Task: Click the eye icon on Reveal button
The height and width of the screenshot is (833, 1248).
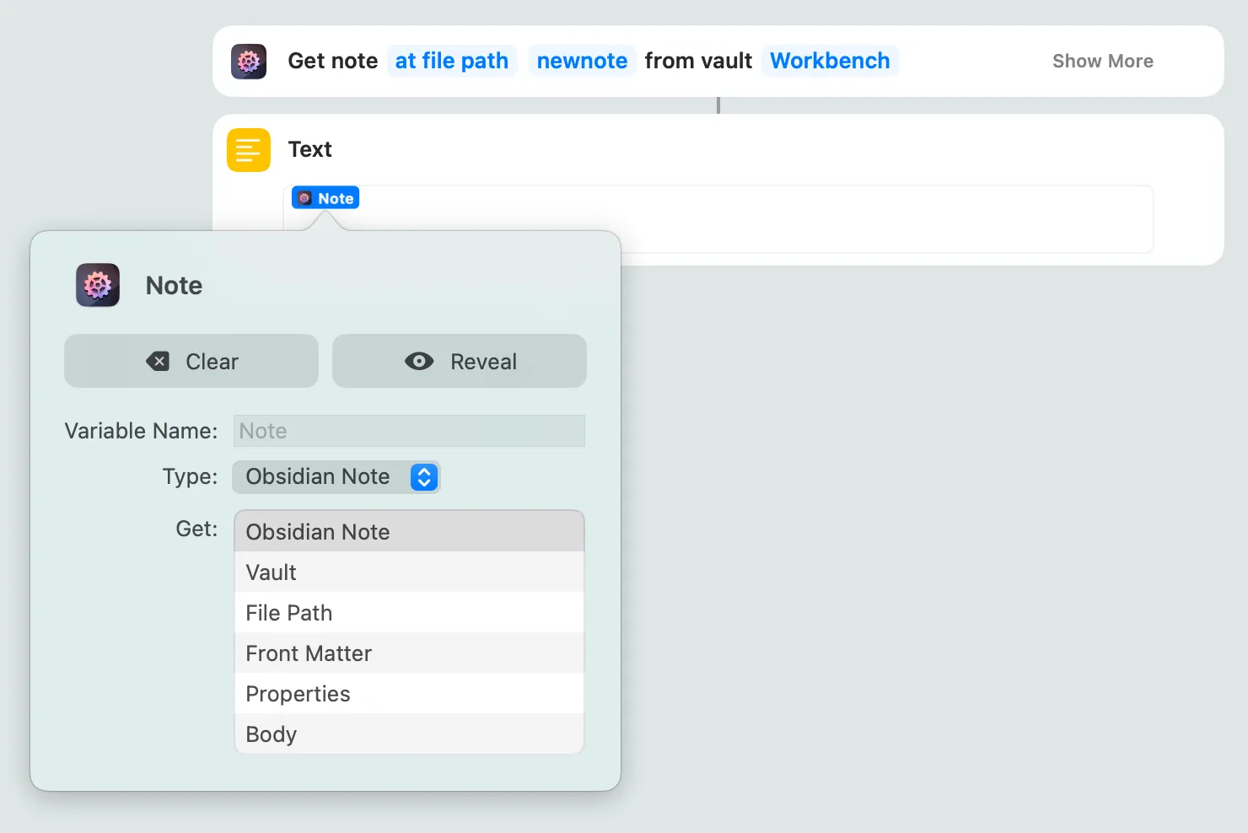Action: click(x=419, y=362)
